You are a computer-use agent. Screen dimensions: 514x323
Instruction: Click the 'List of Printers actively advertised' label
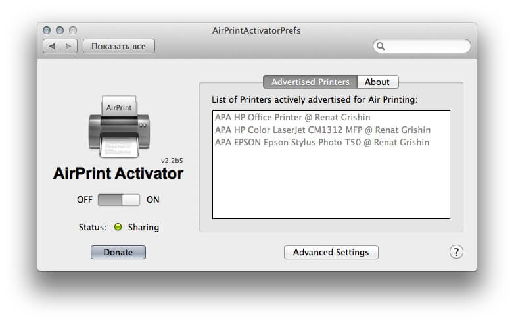tap(315, 99)
